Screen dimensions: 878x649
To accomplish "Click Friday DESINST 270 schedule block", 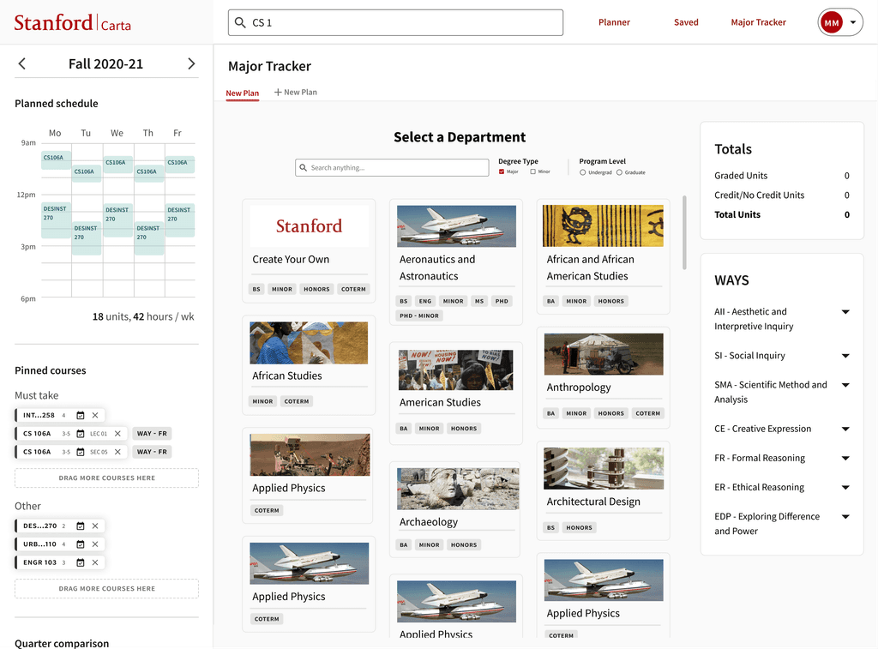I will (x=180, y=219).
